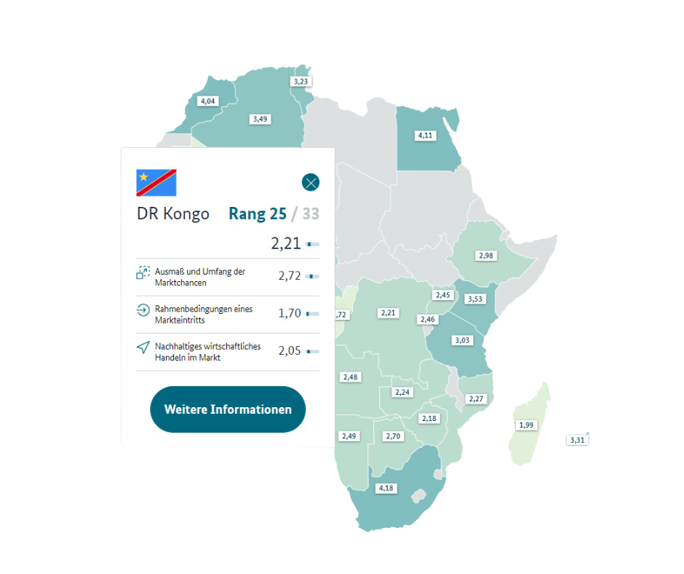Click the 2,72 Marktchancen score bar
This screenshot has width=684, height=574.
(313, 277)
